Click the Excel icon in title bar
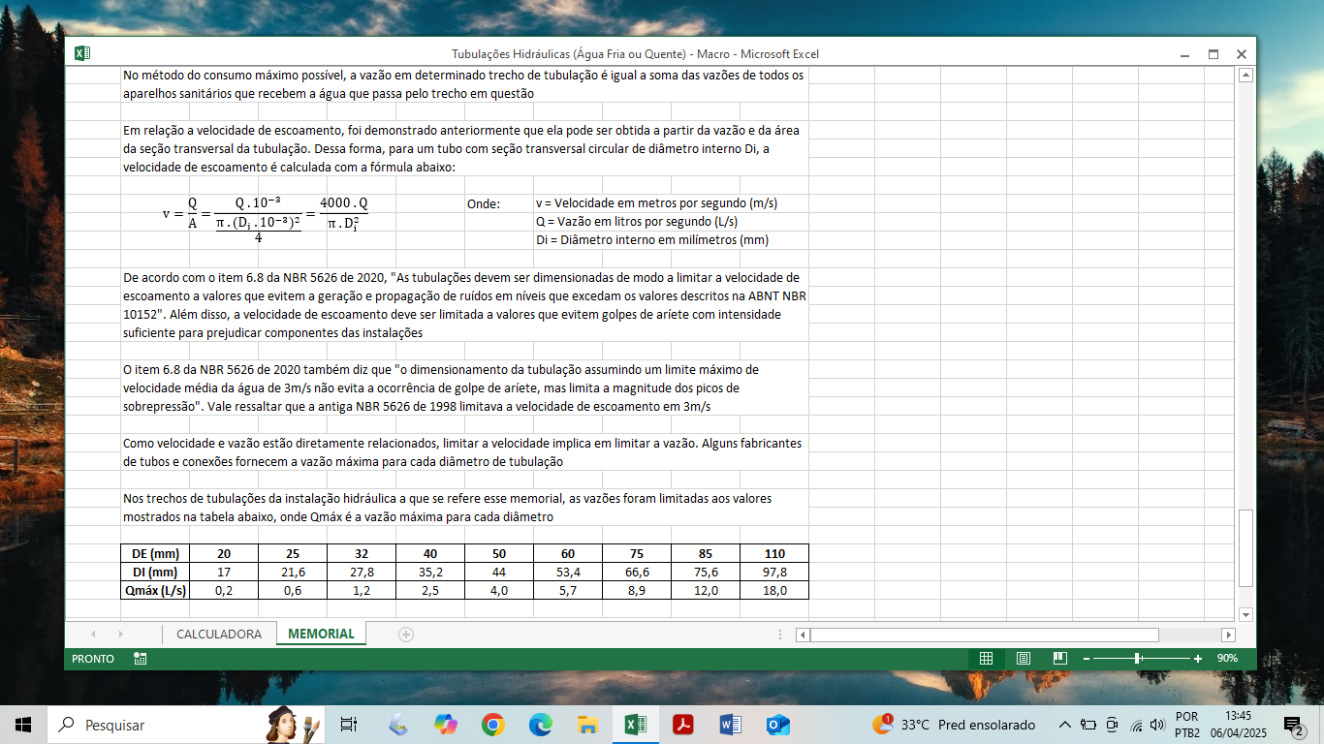 [x=82, y=54]
